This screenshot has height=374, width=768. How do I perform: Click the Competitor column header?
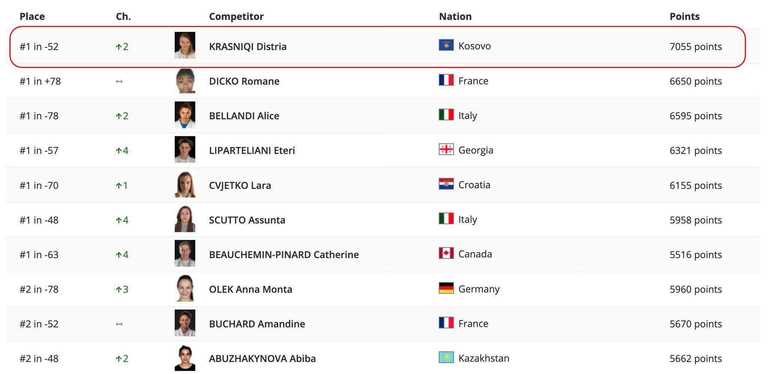[x=236, y=17]
